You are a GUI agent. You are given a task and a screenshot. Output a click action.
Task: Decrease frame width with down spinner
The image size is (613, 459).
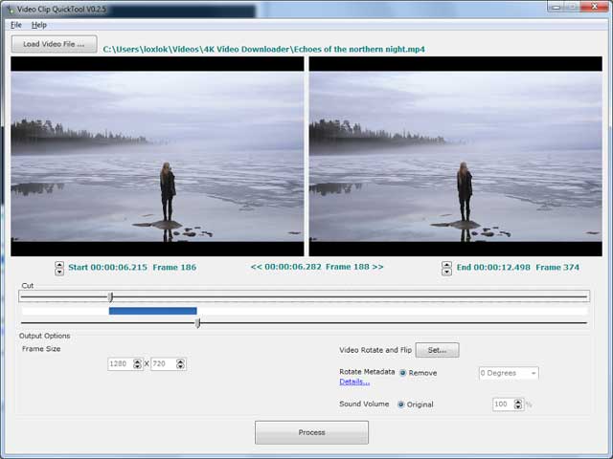pos(137,367)
